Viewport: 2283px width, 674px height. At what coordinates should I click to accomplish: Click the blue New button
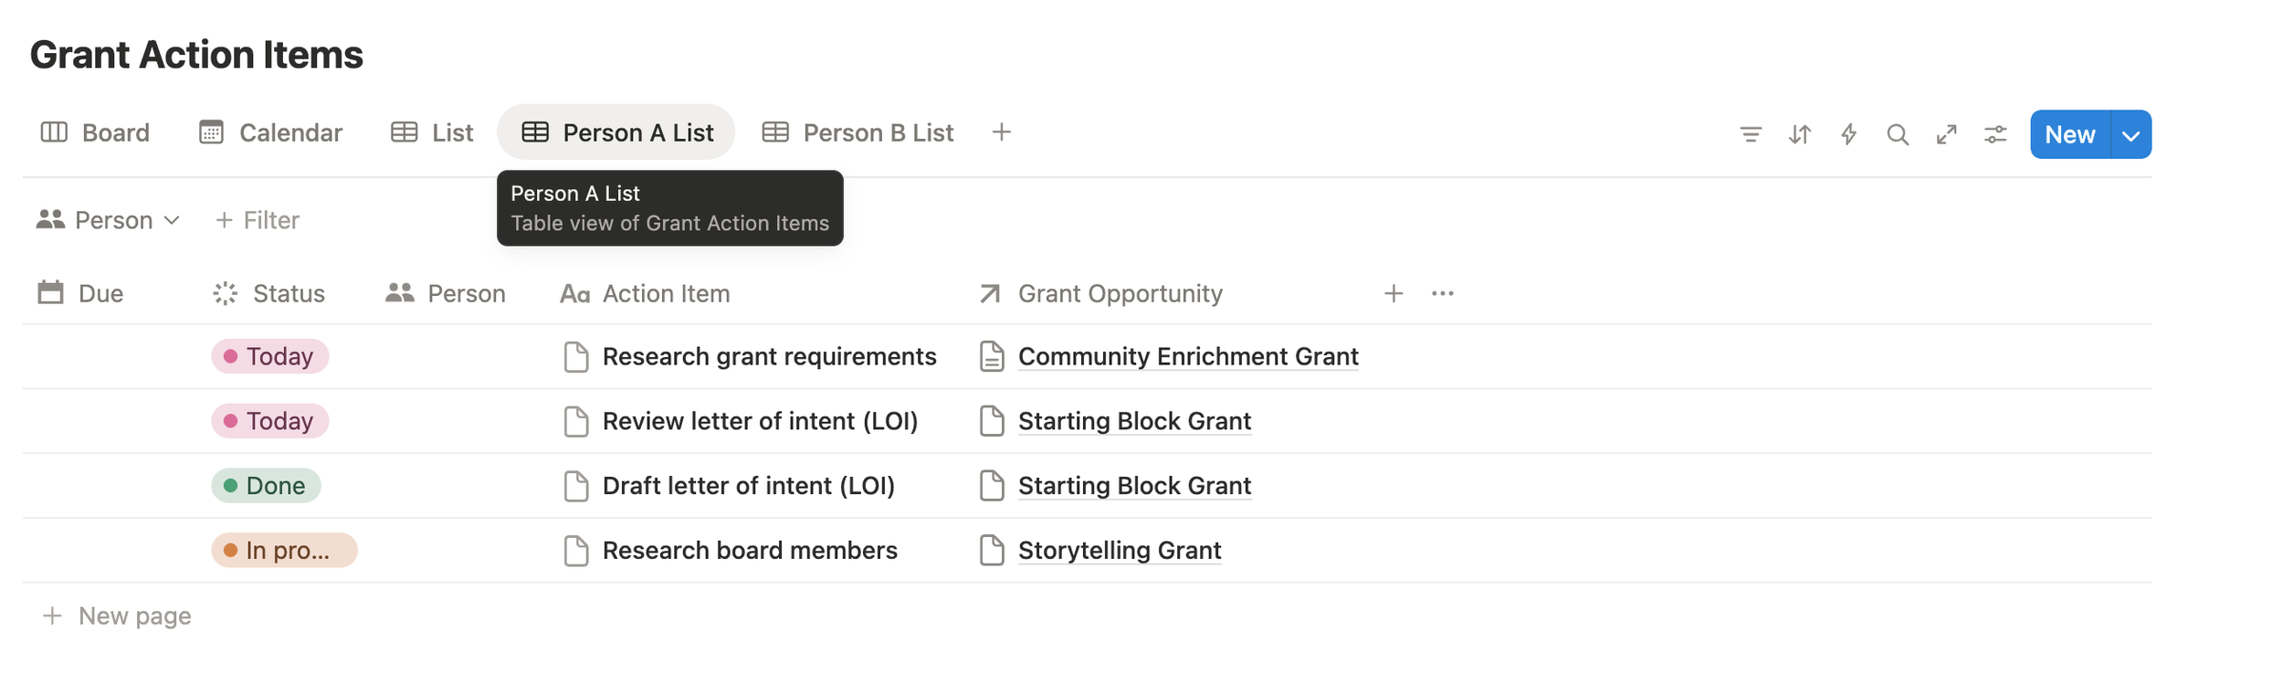pyautogui.click(x=2068, y=135)
